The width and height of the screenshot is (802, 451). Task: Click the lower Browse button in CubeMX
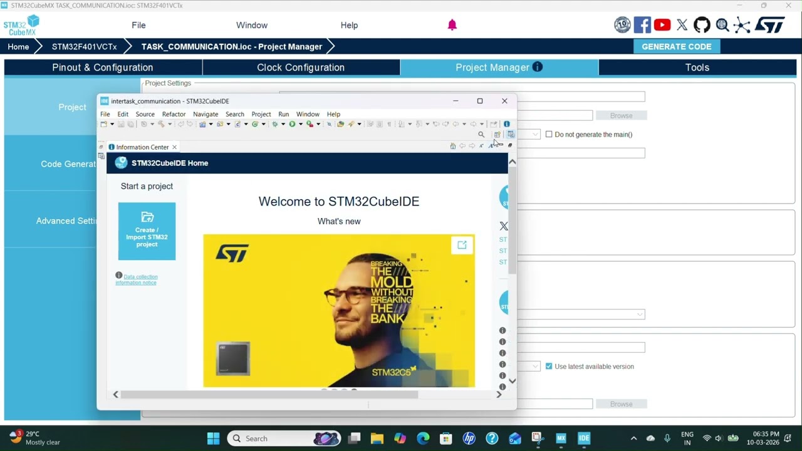click(621, 404)
